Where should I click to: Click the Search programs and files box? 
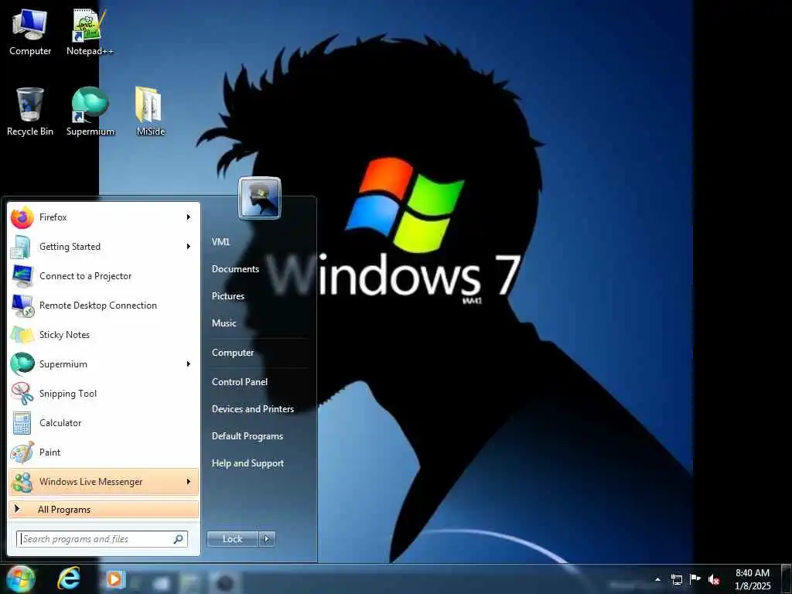(102, 539)
